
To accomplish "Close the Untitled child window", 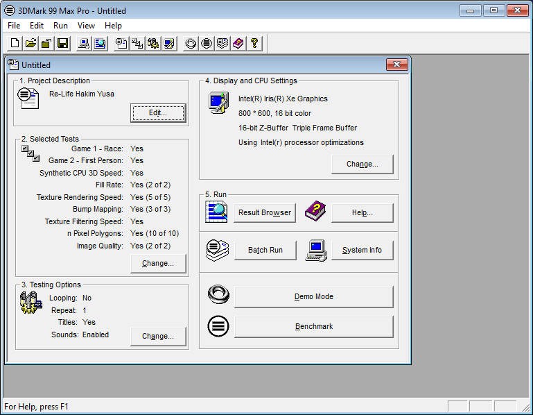I will pyautogui.click(x=396, y=65).
